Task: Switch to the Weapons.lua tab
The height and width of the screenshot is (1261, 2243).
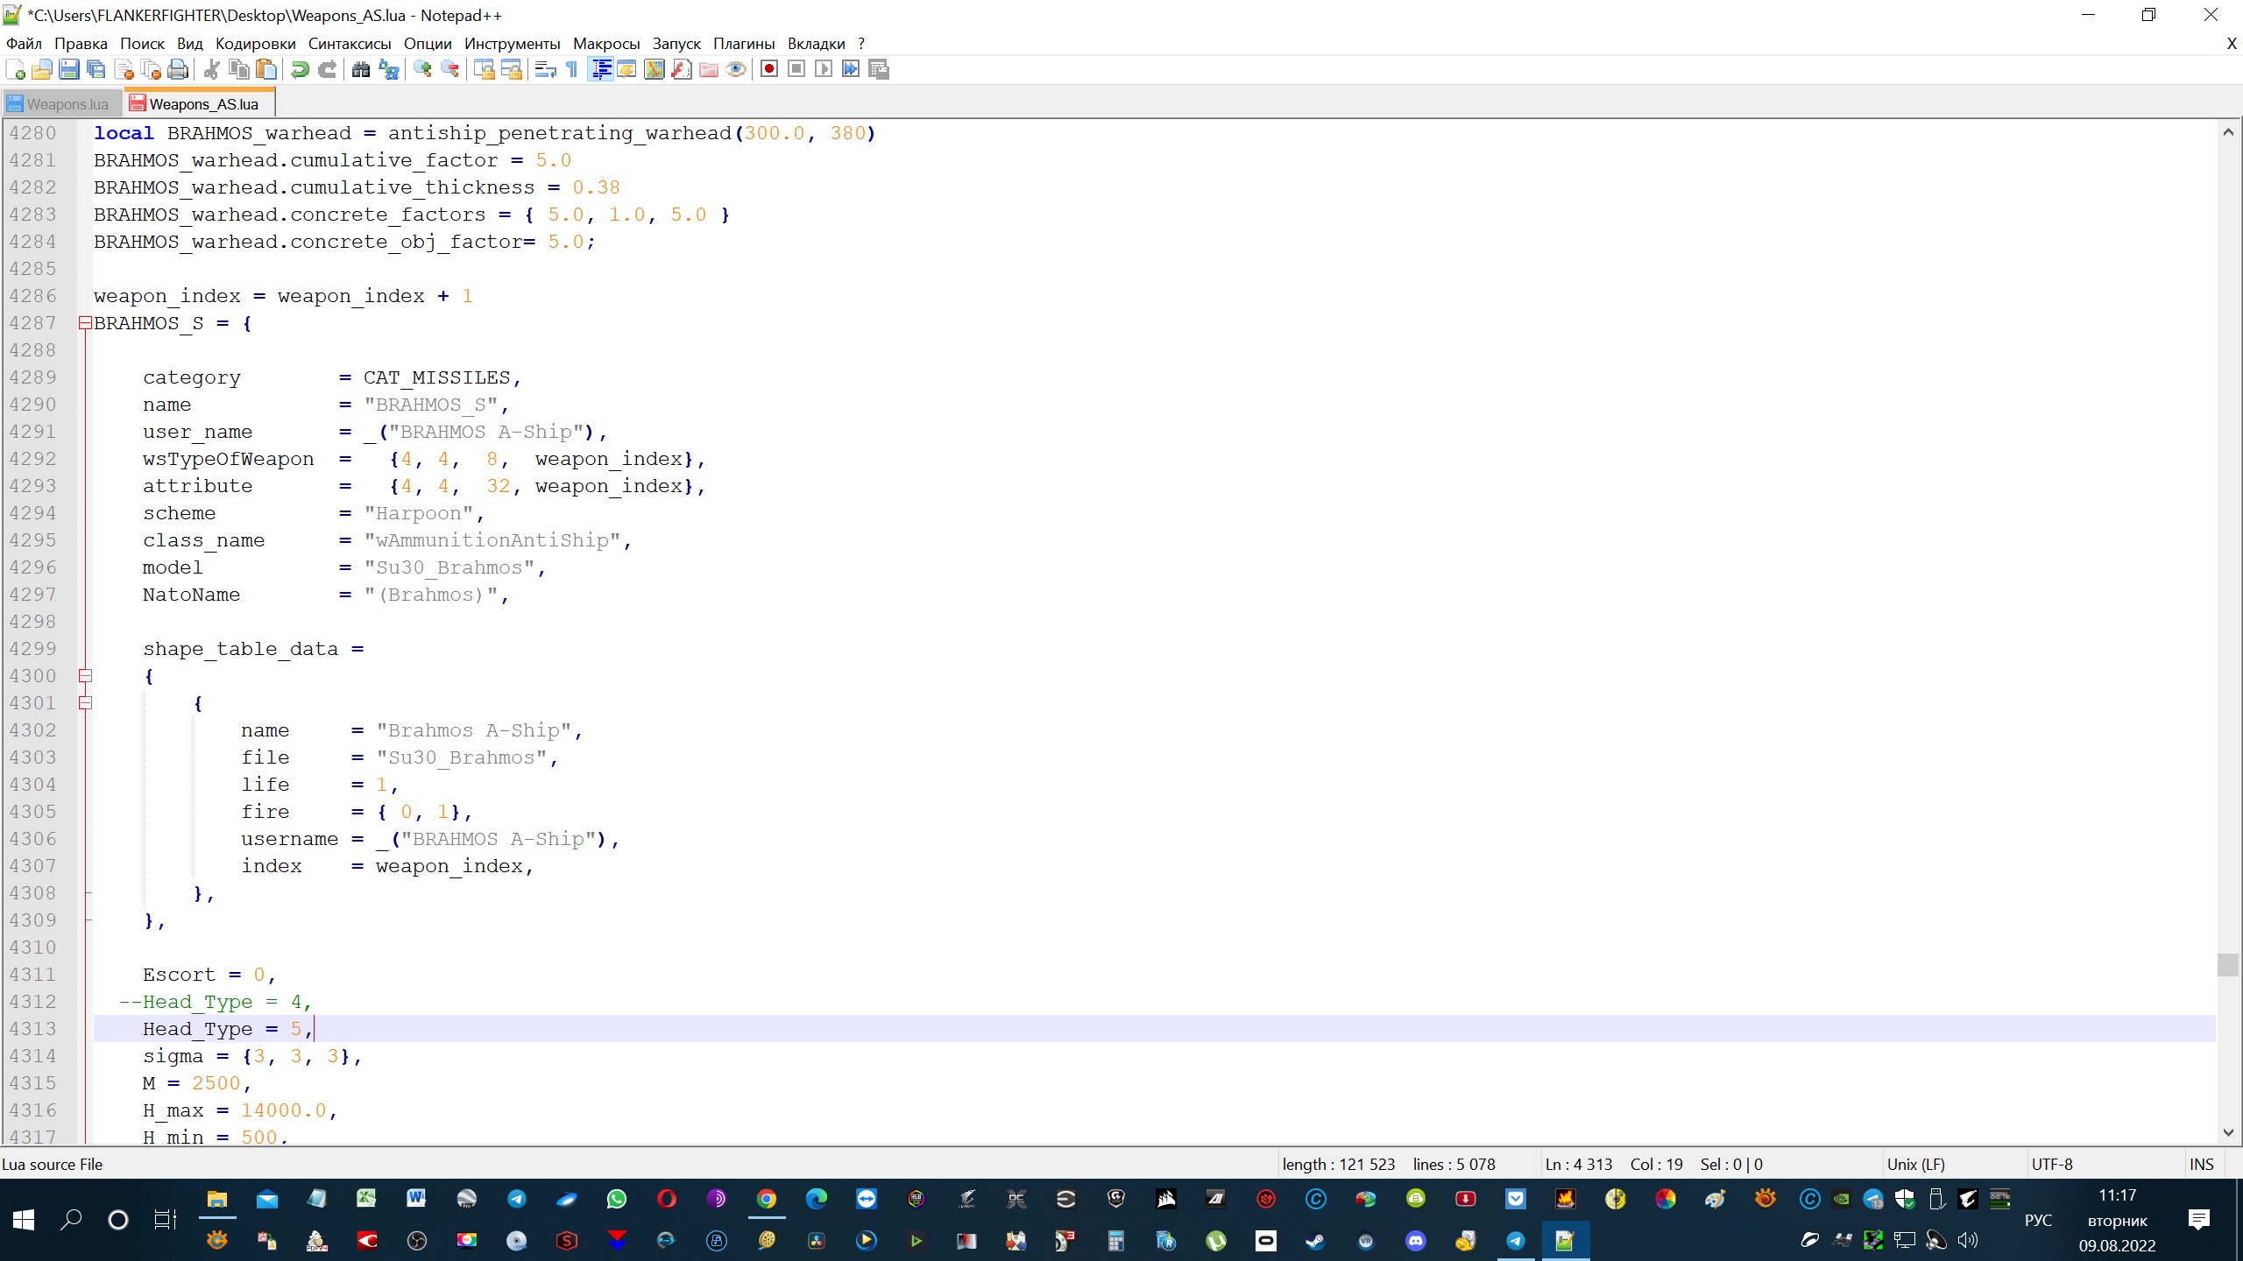Action: (61, 104)
